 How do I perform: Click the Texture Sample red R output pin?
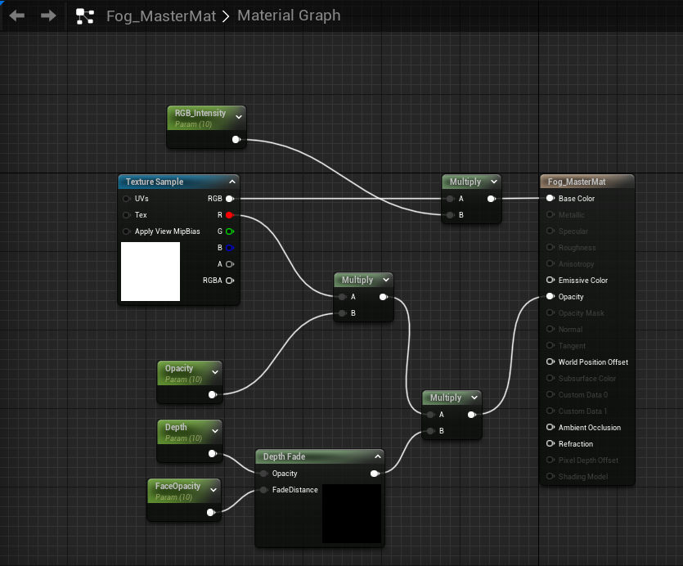(229, 215)
